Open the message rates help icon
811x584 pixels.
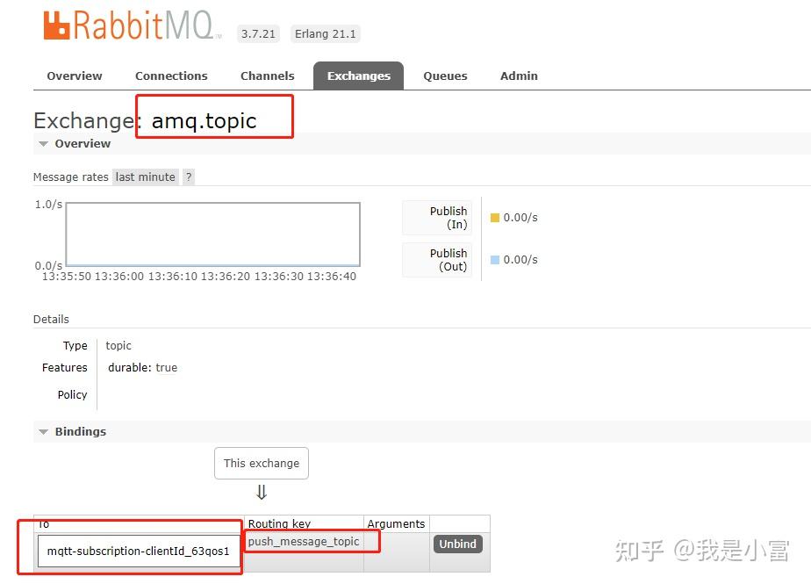(188, 177)
